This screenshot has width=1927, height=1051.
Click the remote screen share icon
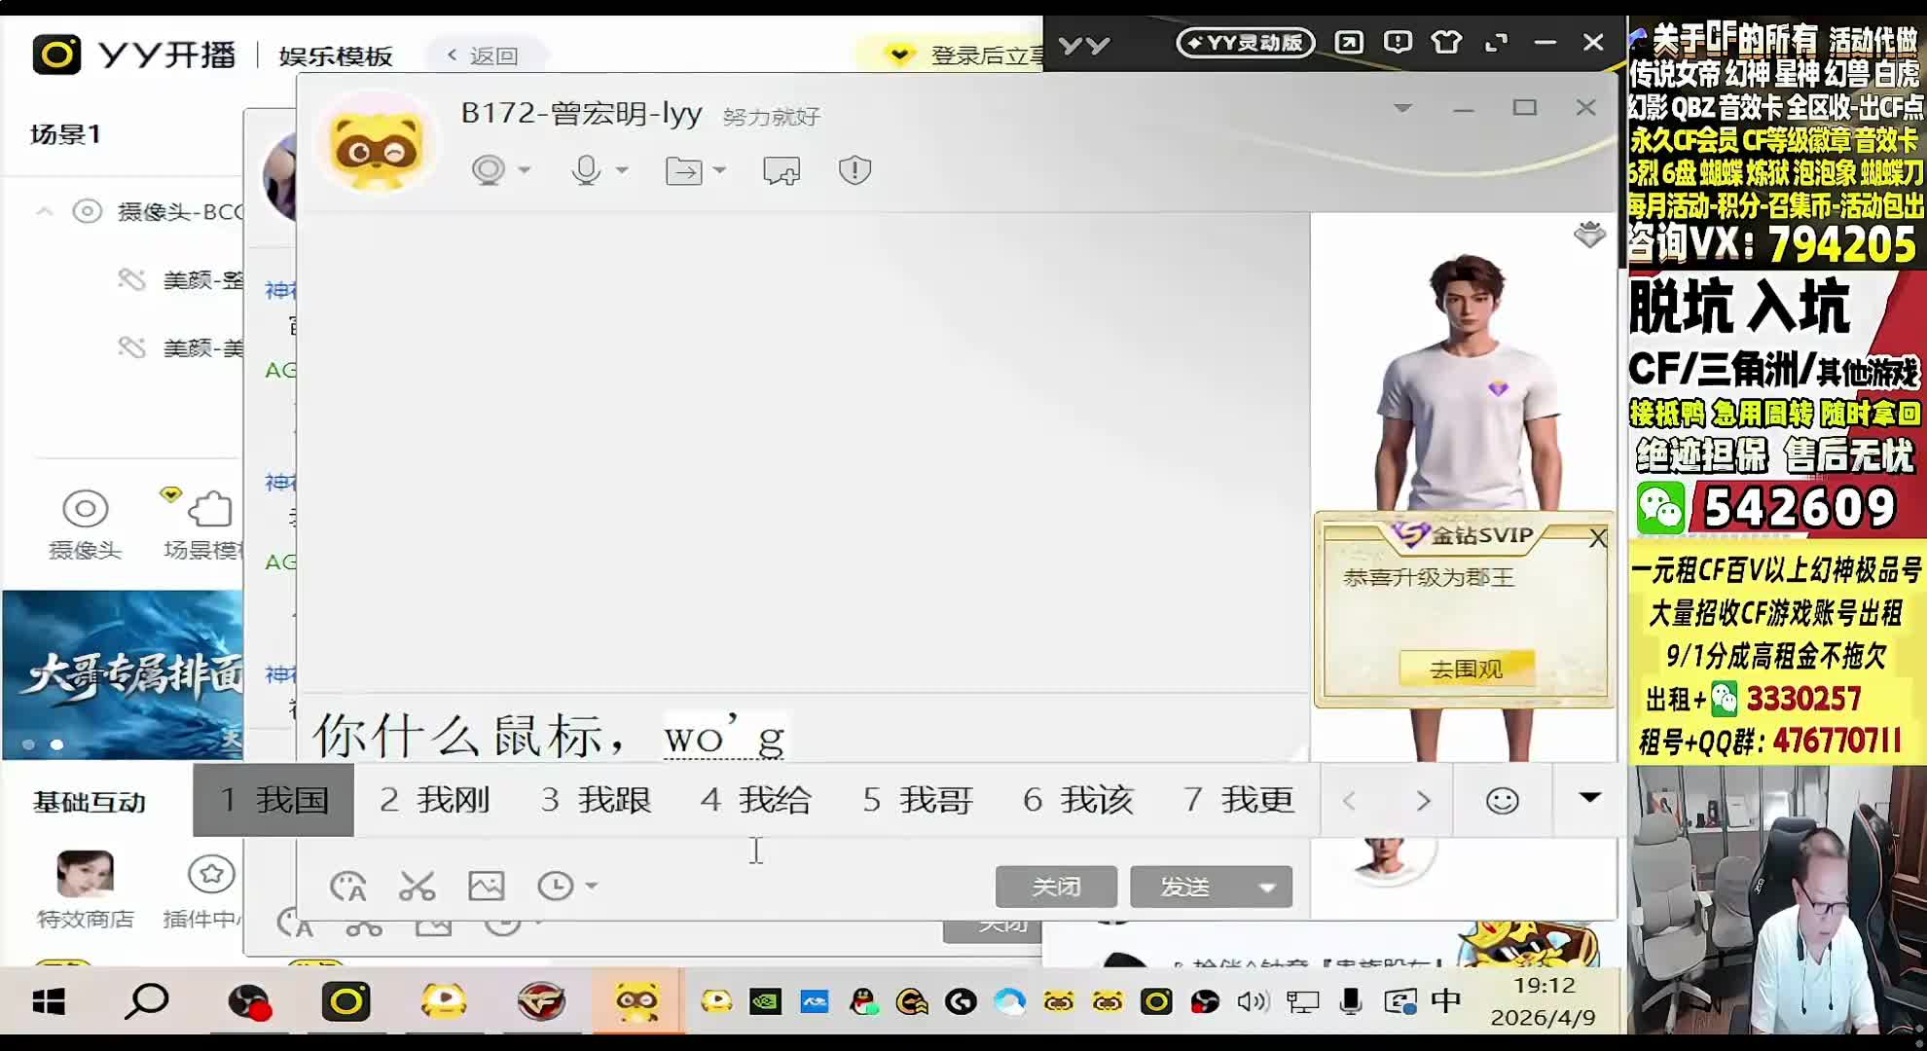coord(782,171)
